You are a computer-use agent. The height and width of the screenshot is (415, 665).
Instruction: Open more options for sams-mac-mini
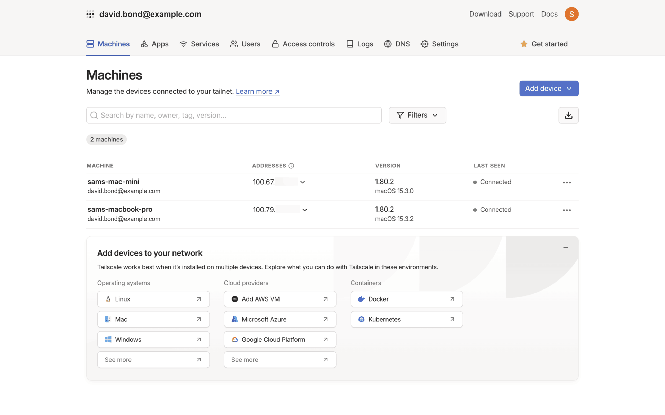click(567, 182)
